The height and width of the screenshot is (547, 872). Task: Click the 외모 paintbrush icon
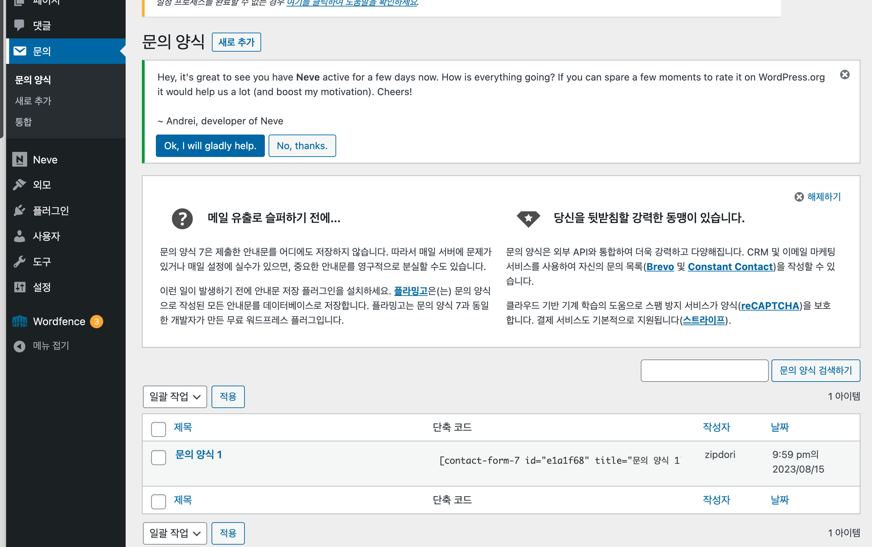[x=19, y=185]
